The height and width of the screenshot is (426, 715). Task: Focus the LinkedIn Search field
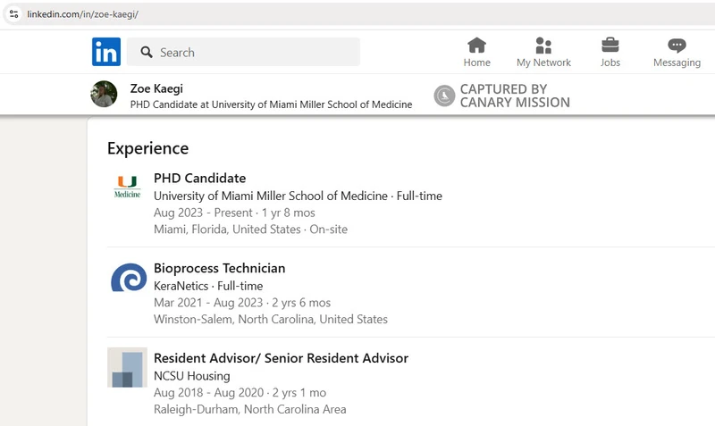(x=243, y=52)
